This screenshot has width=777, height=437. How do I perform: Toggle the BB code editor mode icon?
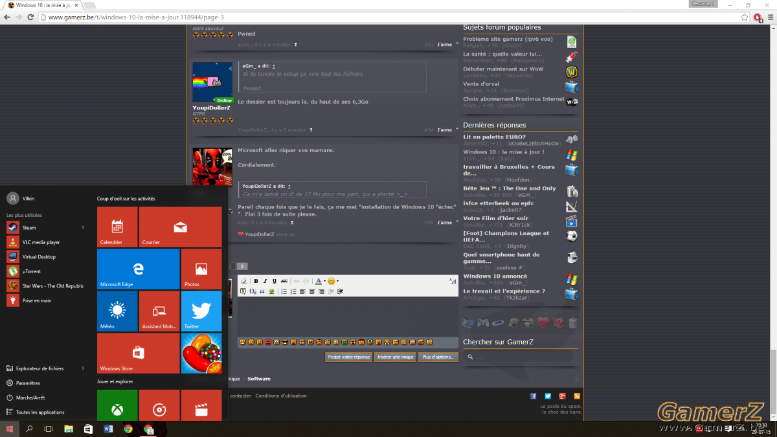452,281
